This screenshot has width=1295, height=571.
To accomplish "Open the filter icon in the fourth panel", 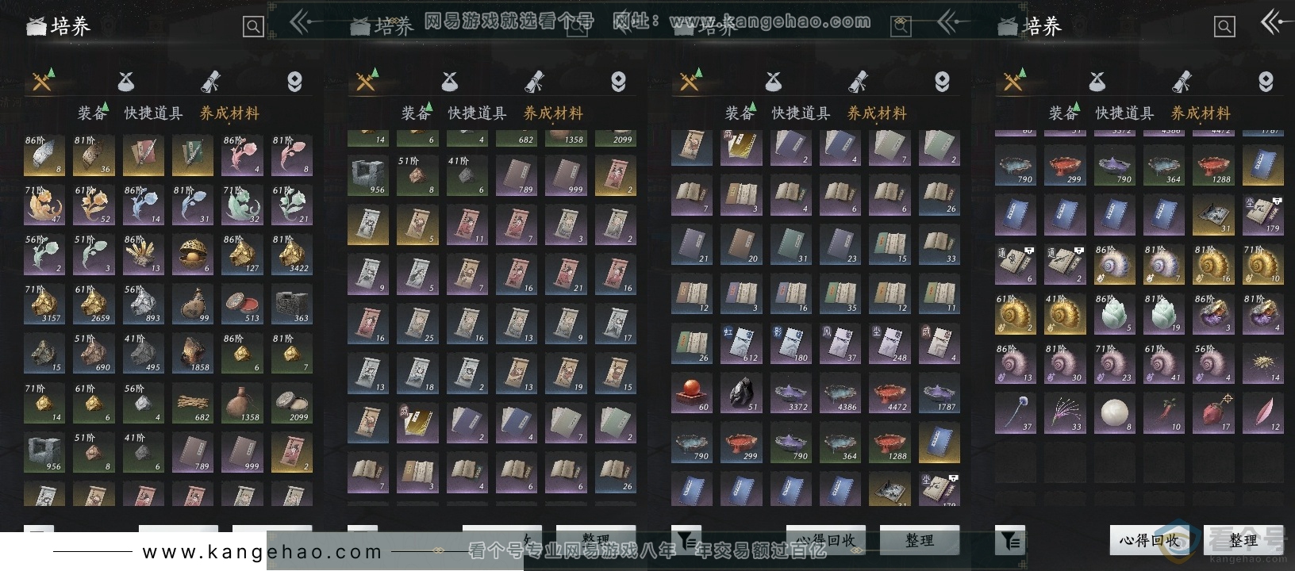I will click(1010, 540).
